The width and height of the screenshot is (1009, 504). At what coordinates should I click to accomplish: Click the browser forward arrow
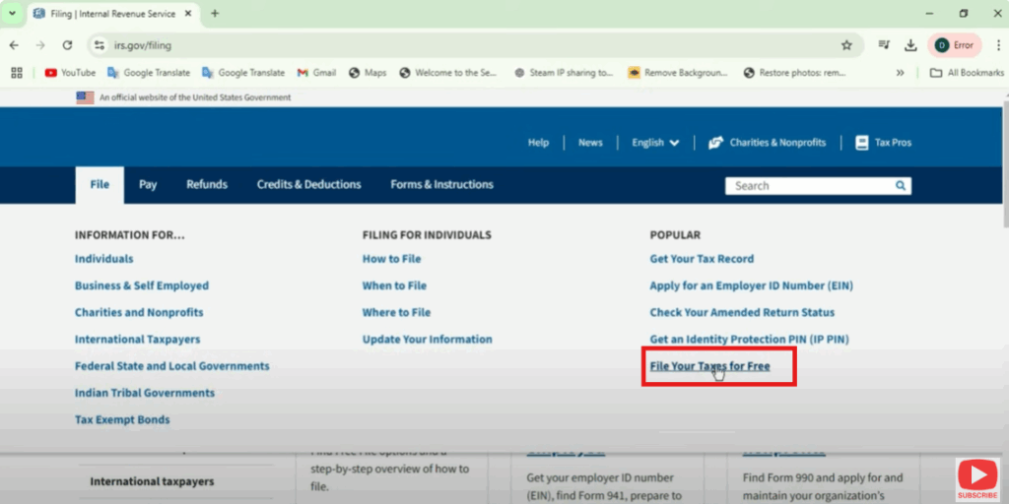(40, 45)
